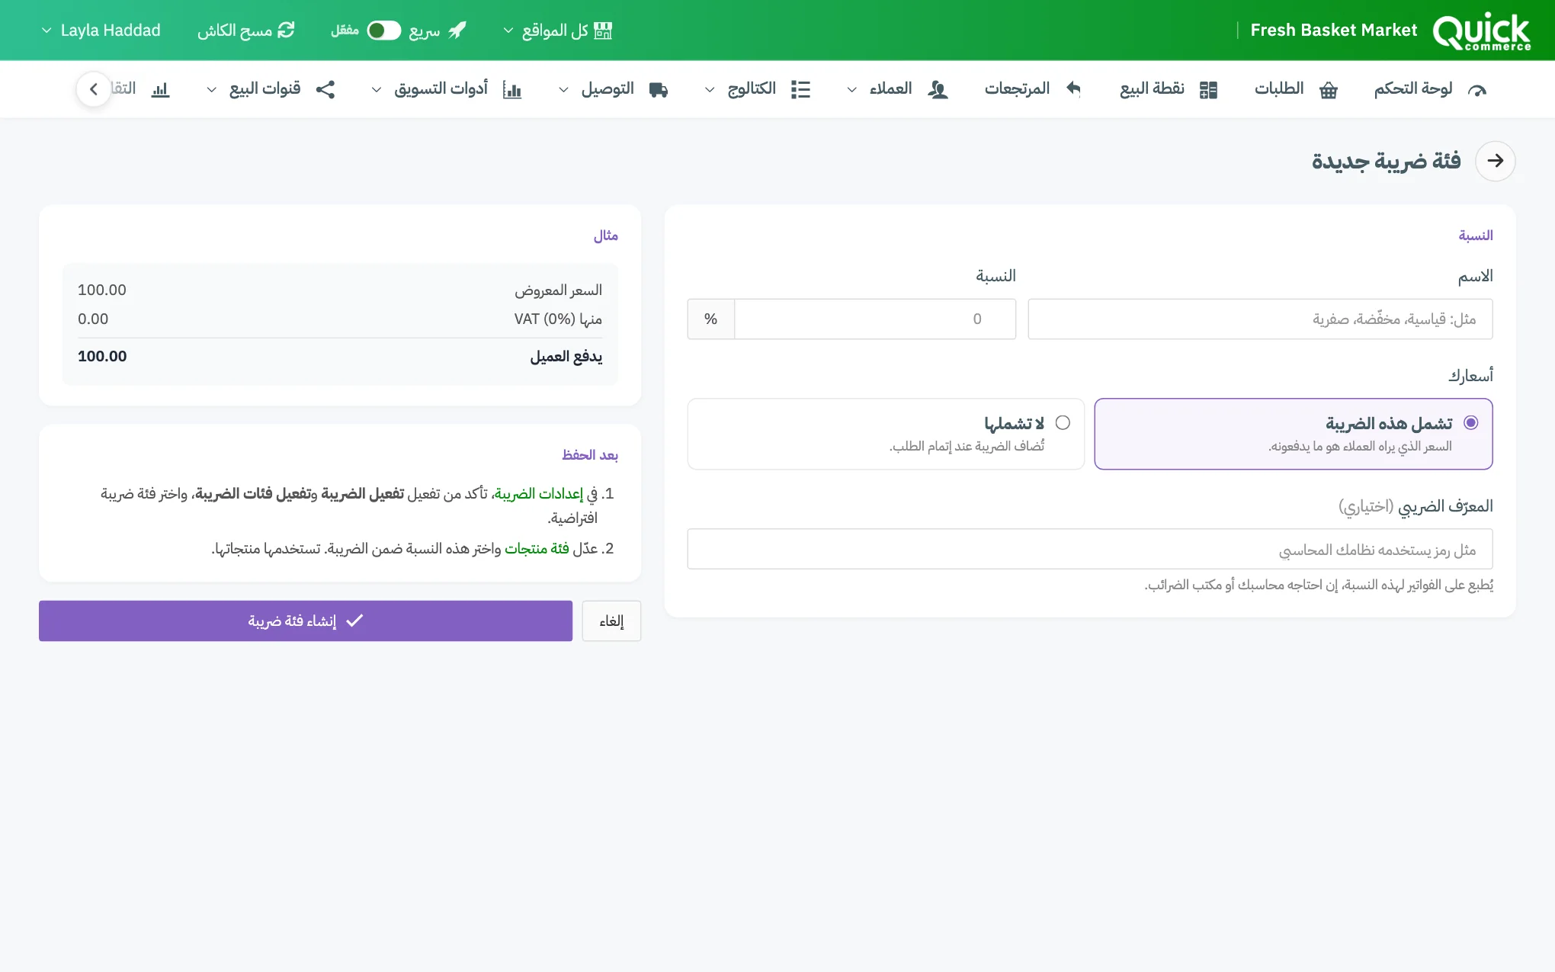Click the Fresh Basket Market store name
1555x972 pixels.
tap(1334, 30)
